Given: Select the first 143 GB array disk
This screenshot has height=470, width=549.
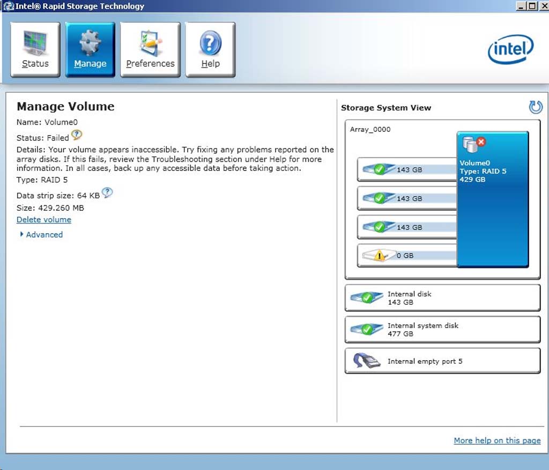Looking at the screenshot, I should pos(407,169).
